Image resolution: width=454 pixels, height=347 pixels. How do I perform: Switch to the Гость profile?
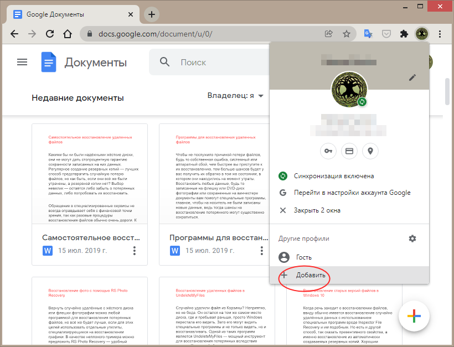(349, 257)
